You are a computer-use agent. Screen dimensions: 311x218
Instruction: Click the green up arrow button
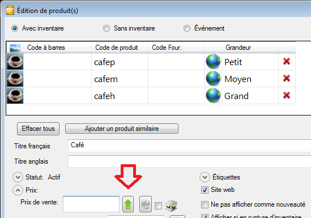pos(128,204)
